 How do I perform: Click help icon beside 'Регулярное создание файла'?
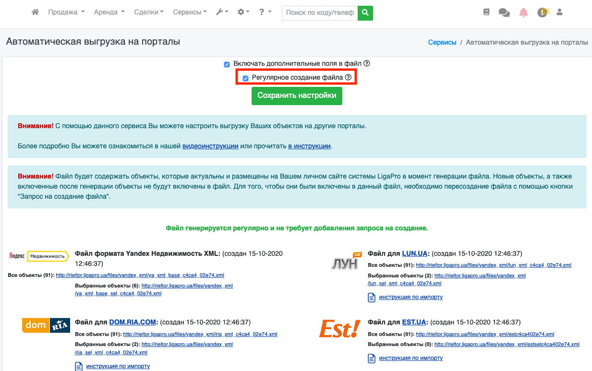tap(349, 77)
